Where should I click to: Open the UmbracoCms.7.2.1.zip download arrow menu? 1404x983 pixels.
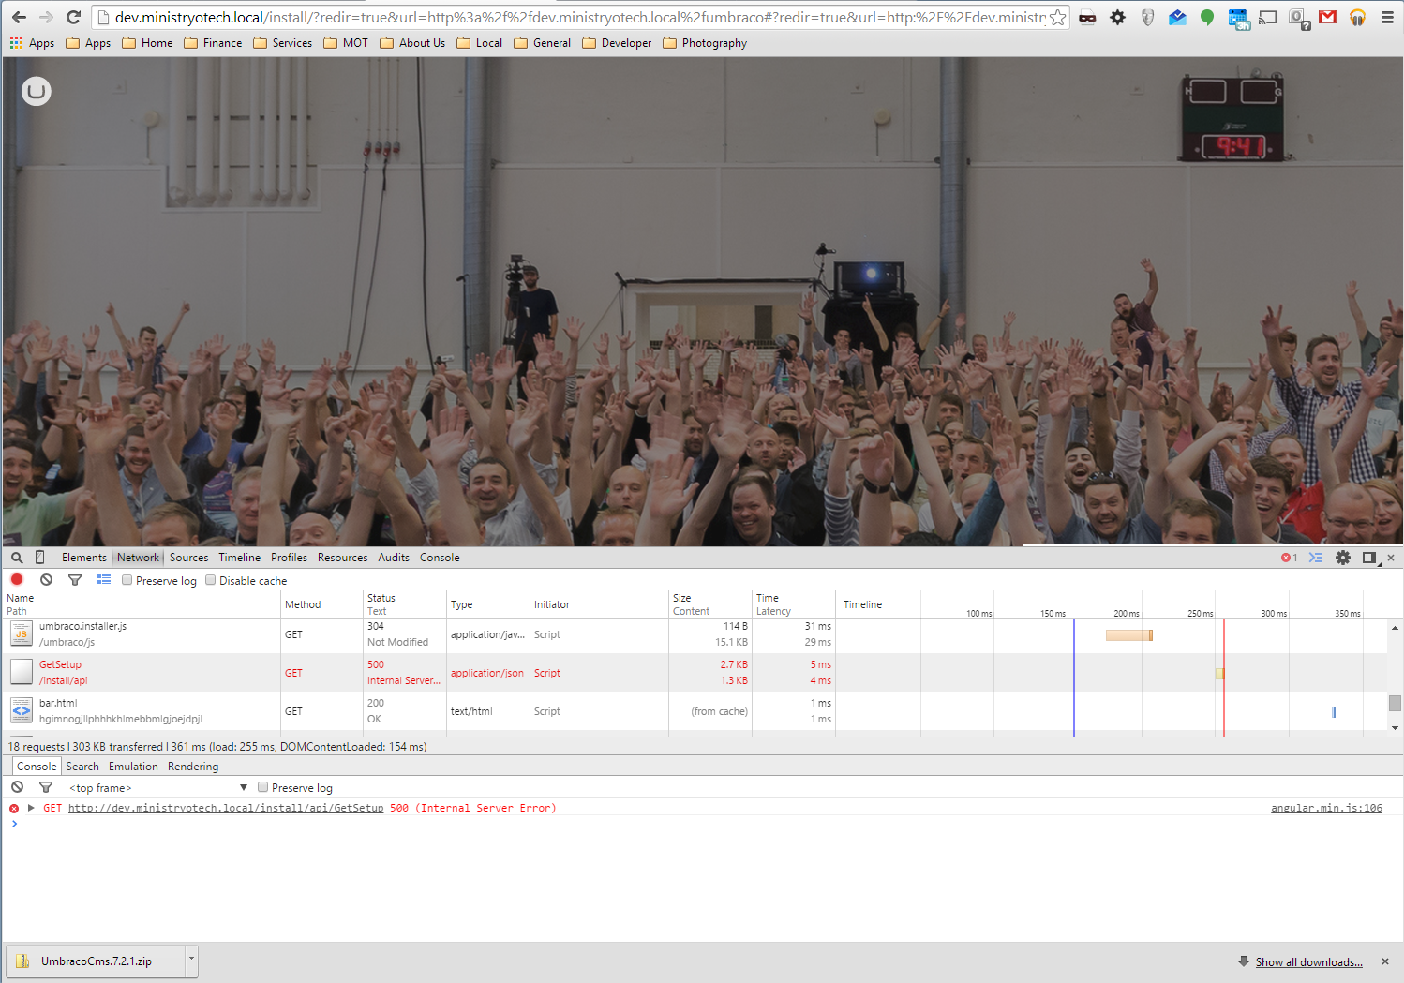[x=191, y=961]
